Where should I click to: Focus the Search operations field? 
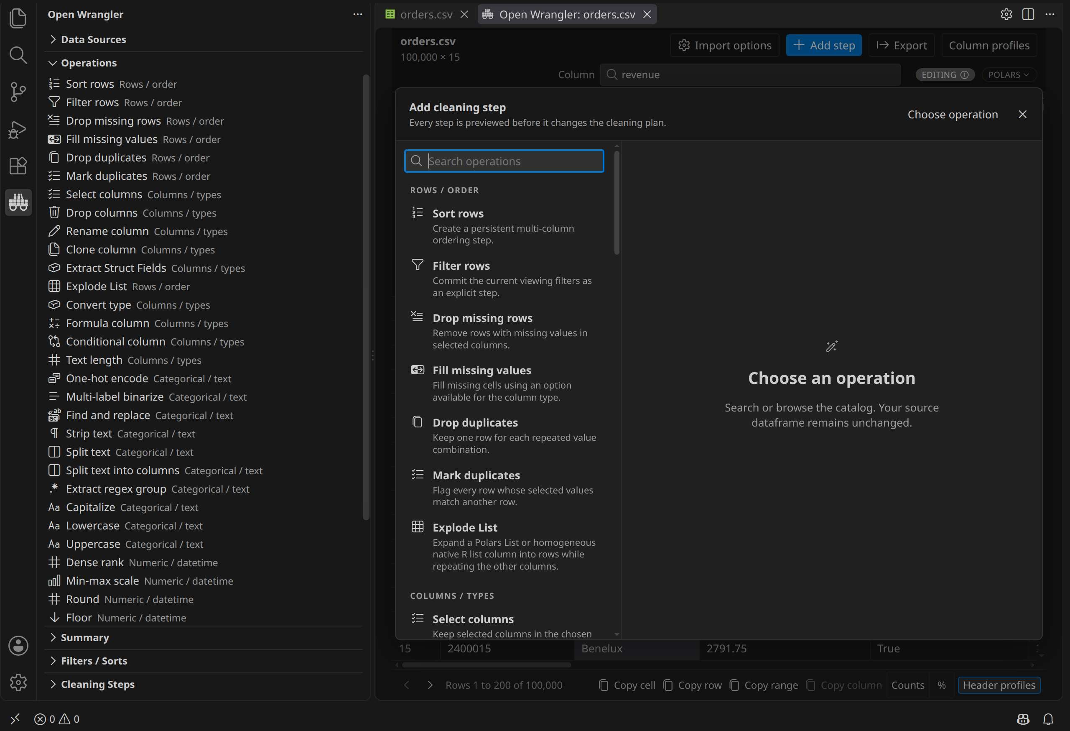pyautogui.click(x=504, y=161)
